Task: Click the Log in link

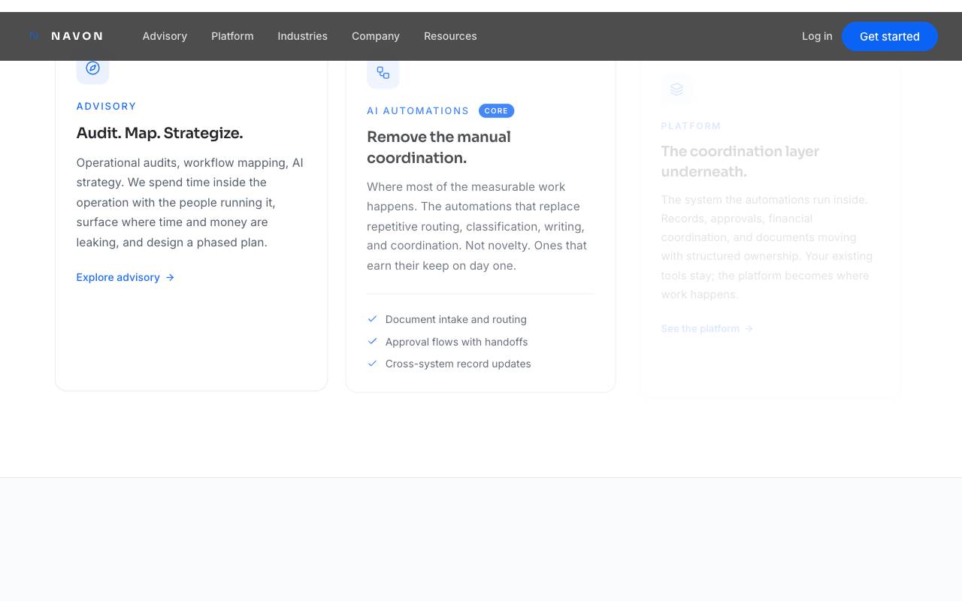Action: tap(817, 36)
